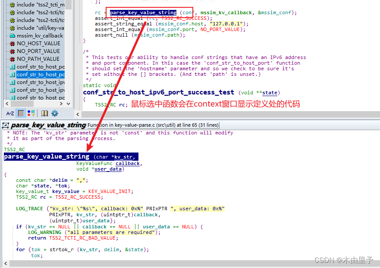Click the red NO_HOST_VALUE macro icon
Image resolution: width=380 pixels, height=268 pixels.
pos(12,43)
